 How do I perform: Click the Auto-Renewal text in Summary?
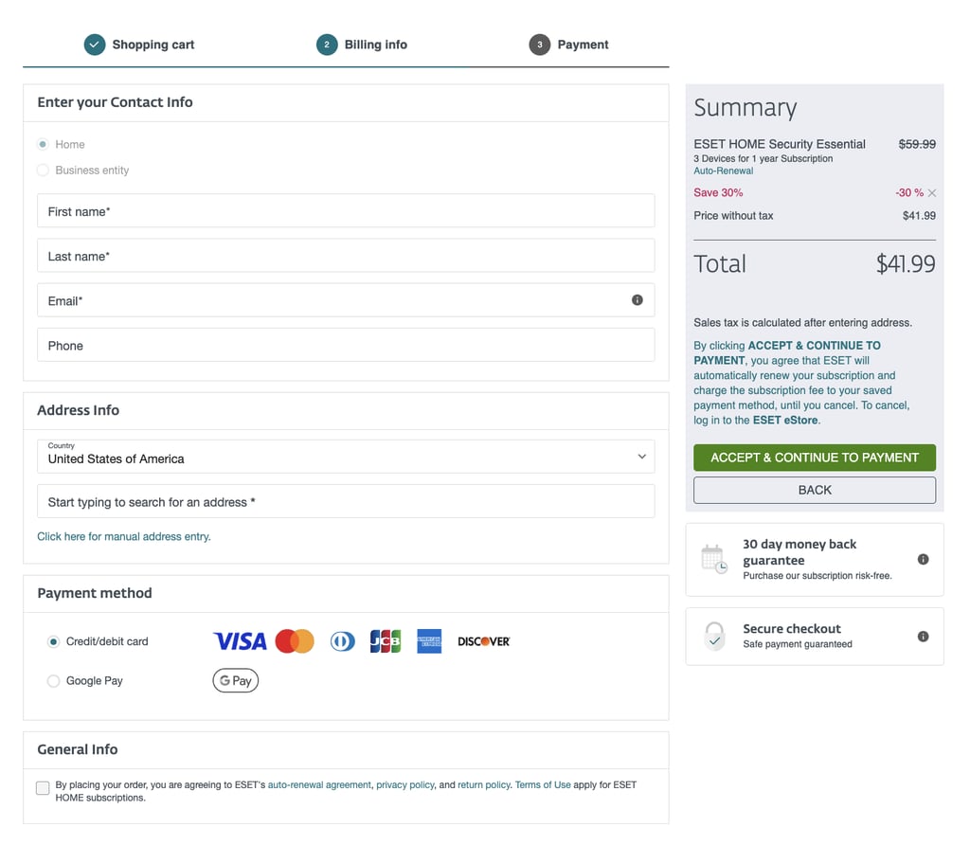(723, 171)
